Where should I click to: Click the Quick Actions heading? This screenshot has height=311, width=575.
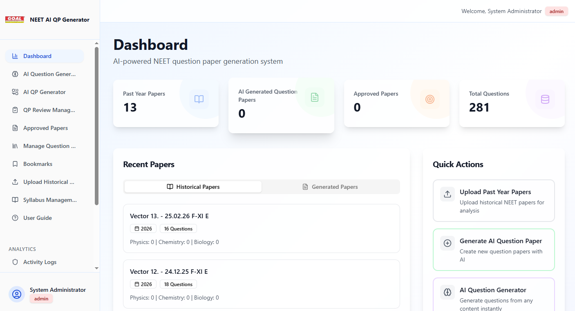[x=458, y=165]
